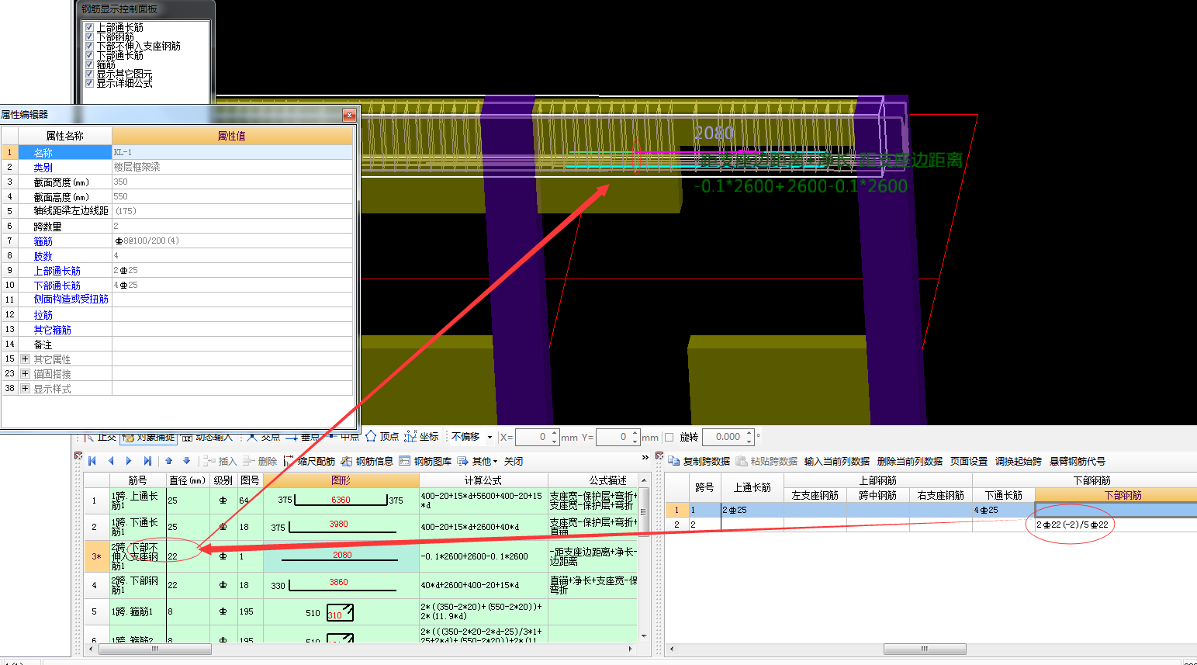Click 粘贴跨数据 paste span data

pos(766,461)
